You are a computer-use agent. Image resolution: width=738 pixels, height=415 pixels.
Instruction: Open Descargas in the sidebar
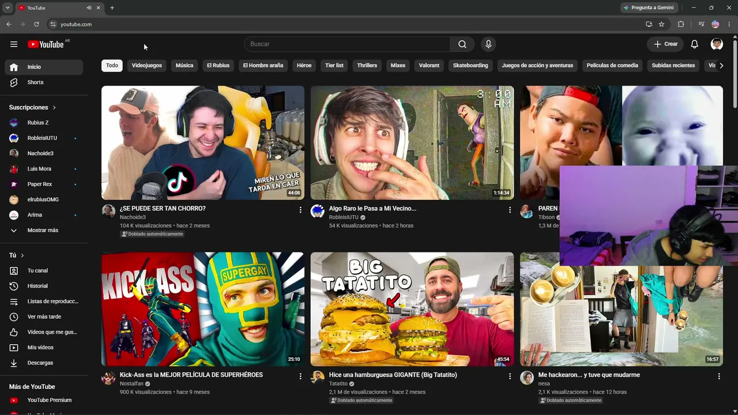click(44, 363)
